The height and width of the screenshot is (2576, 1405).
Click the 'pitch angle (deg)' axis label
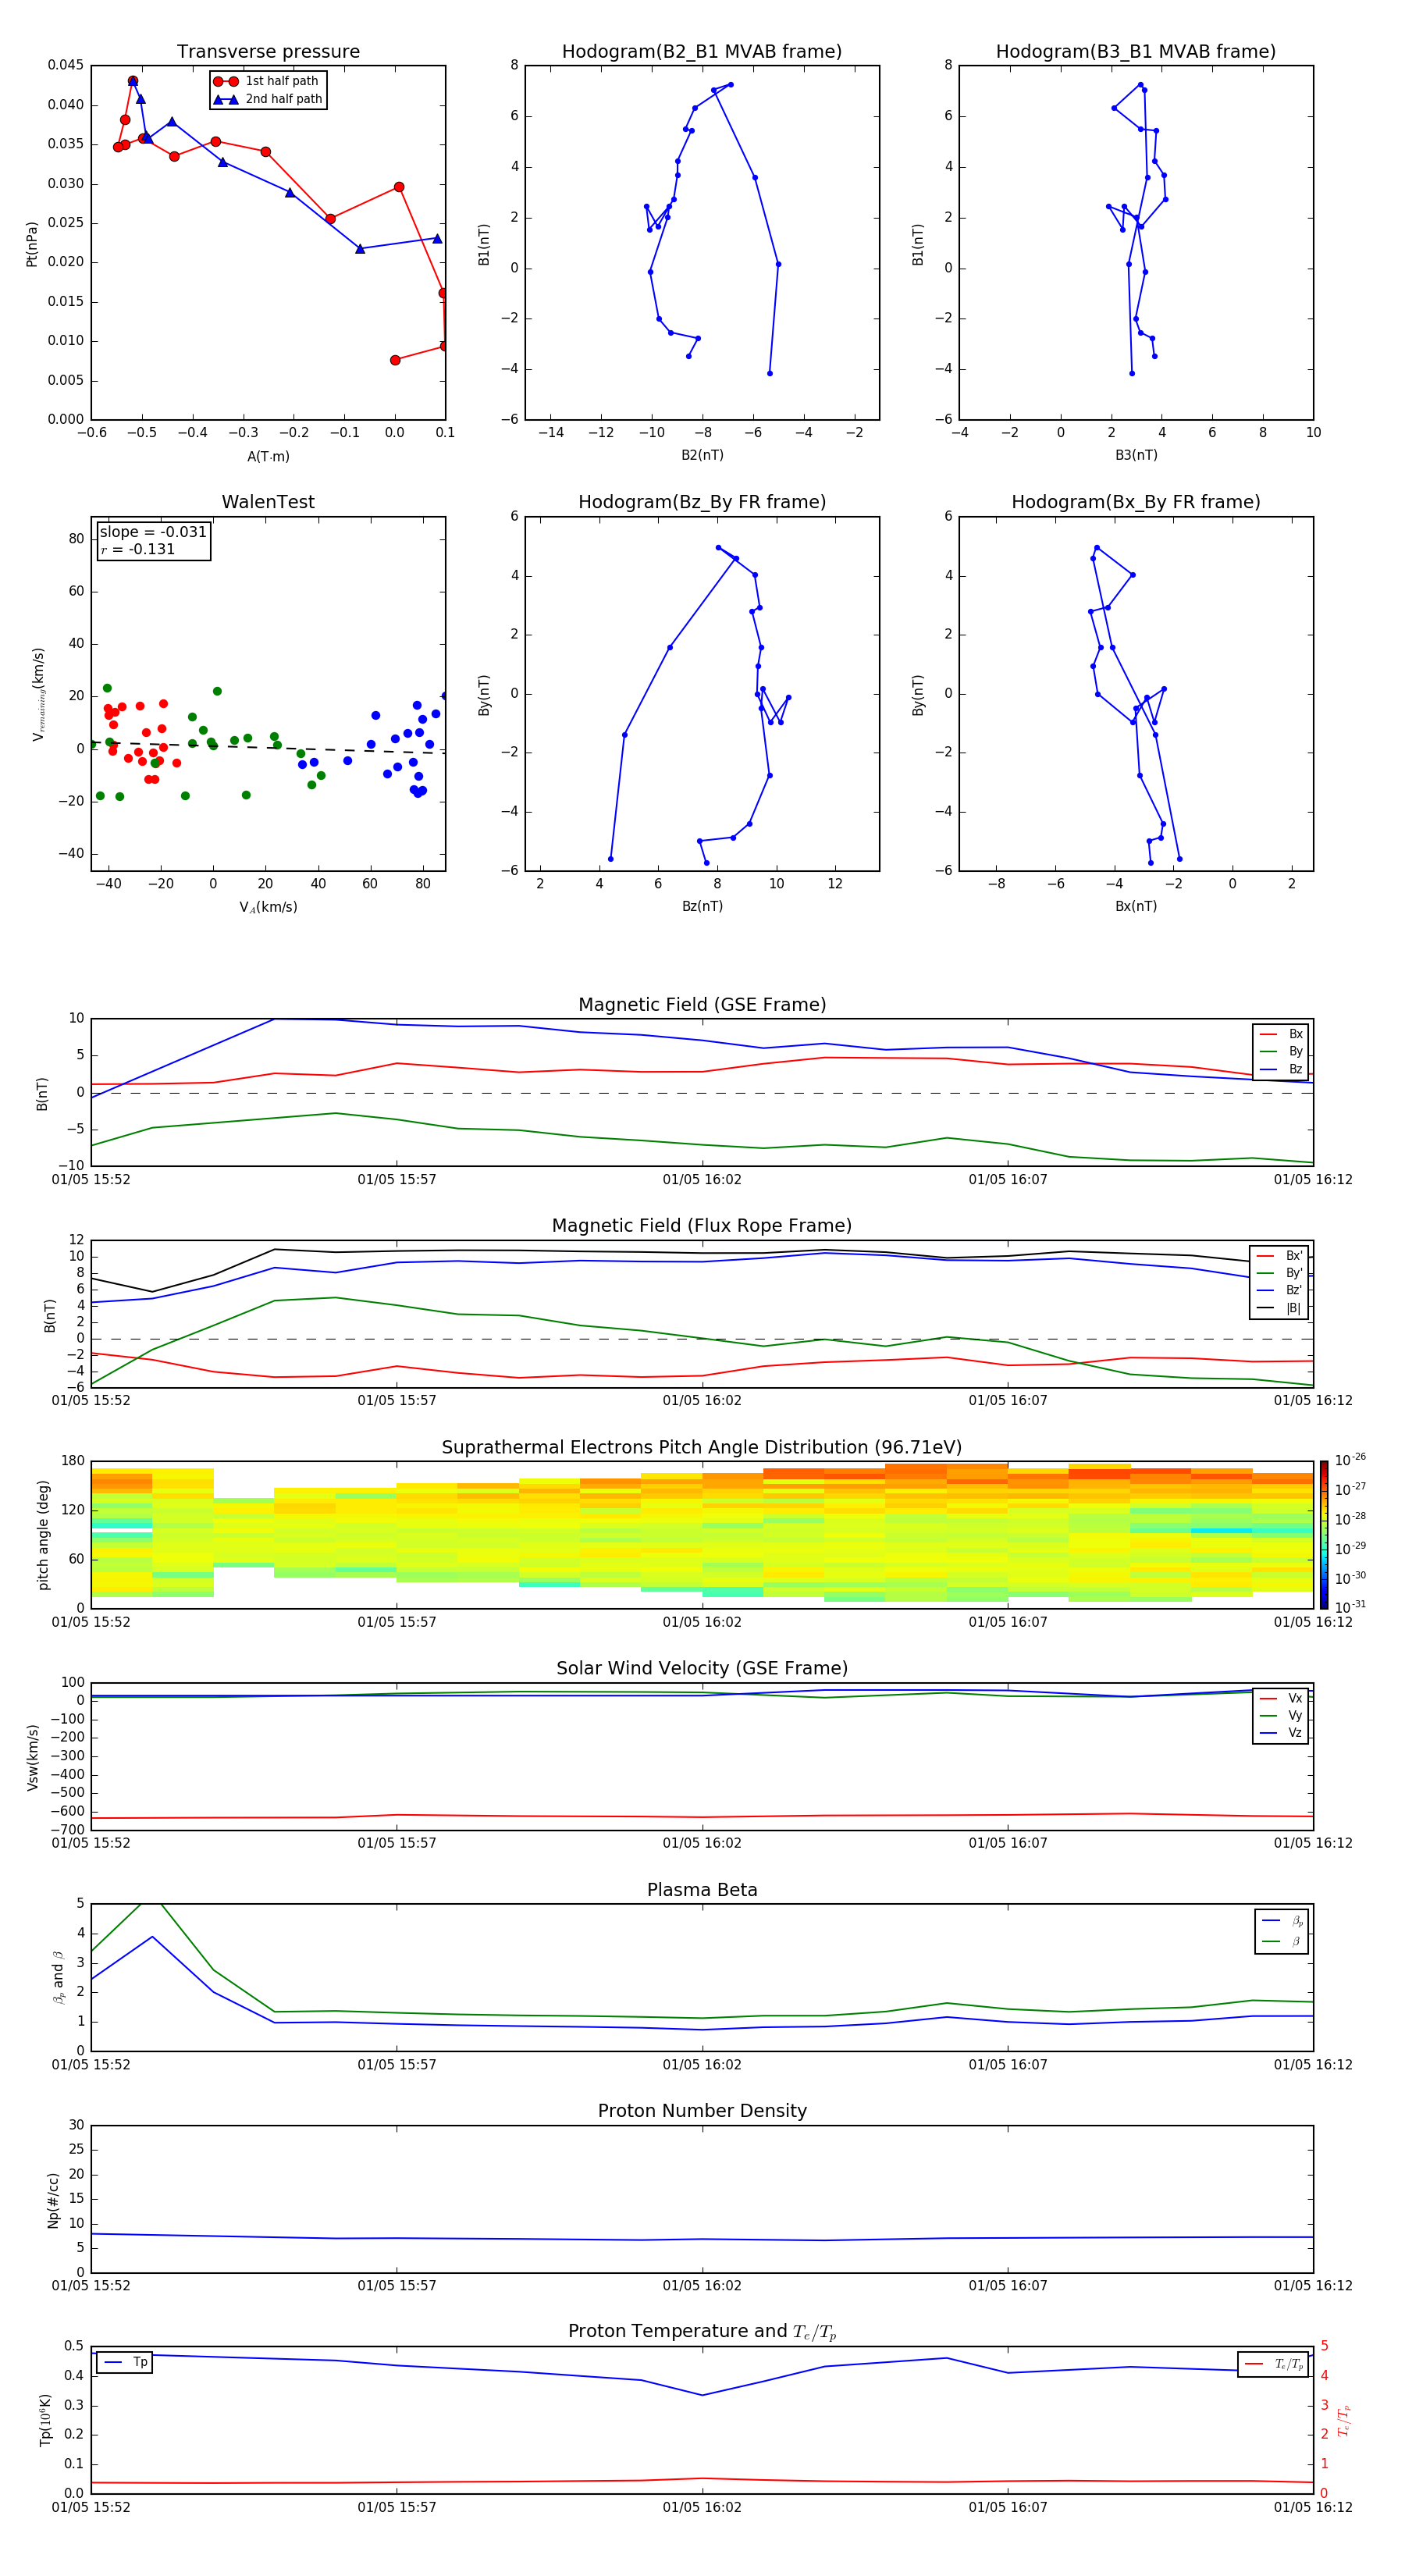click(43, 1534)
